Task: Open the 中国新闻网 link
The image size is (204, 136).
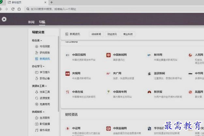Action: pos(120,55)
